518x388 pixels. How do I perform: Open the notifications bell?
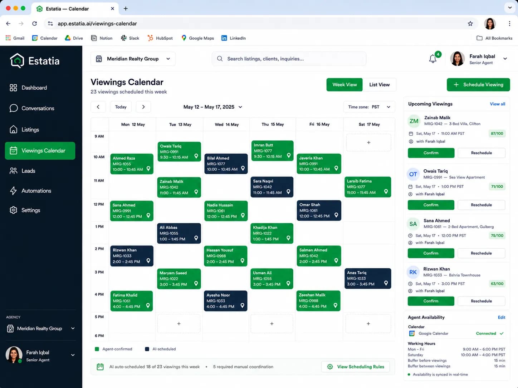pyautogui.click(x=433, y=59)
